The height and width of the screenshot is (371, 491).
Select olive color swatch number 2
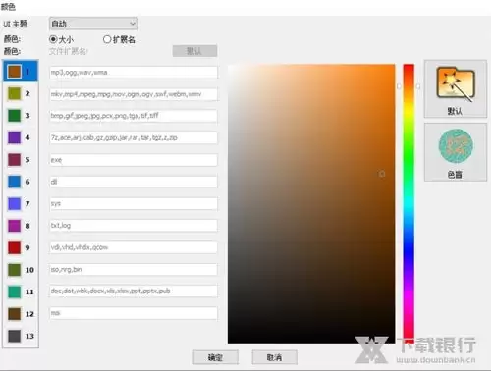[x=15, y=93]
